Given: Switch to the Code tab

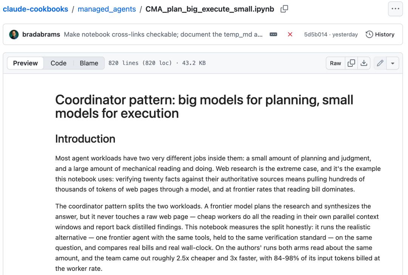Looking at the screenshot, I should point(59,63).
